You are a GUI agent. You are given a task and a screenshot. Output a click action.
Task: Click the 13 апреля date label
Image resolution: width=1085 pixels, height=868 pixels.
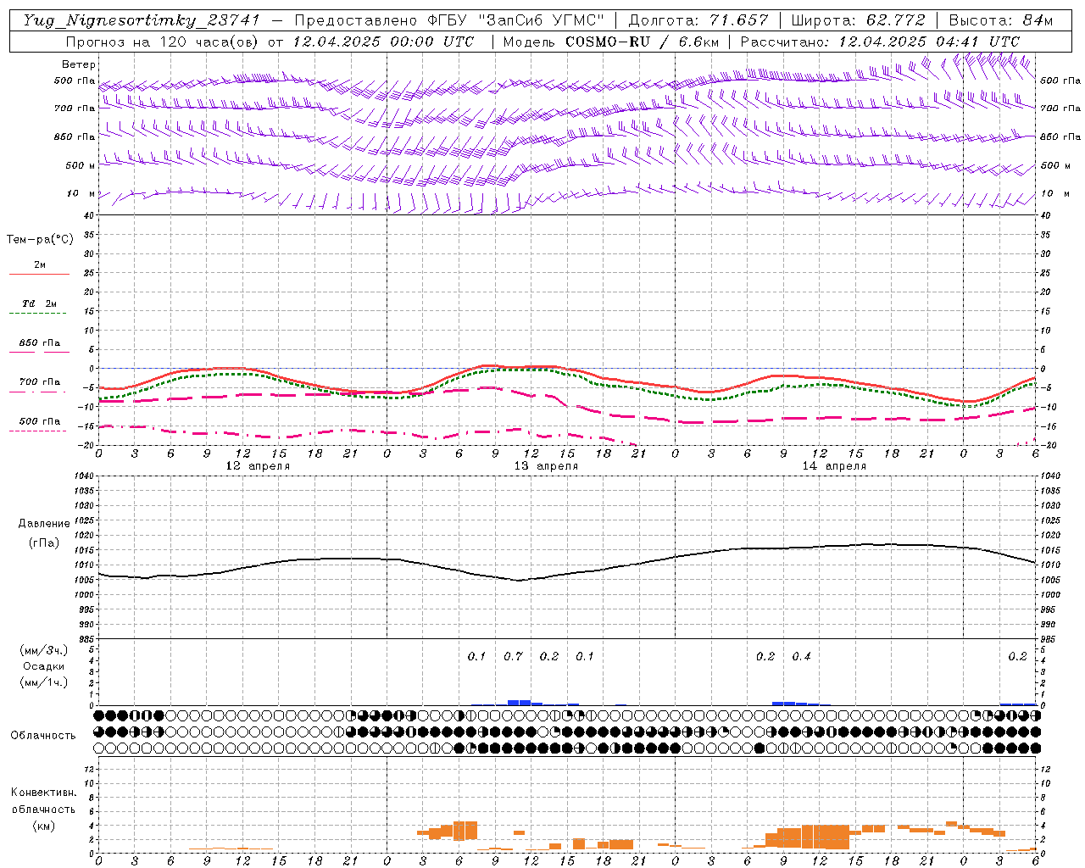pos(546,466)
